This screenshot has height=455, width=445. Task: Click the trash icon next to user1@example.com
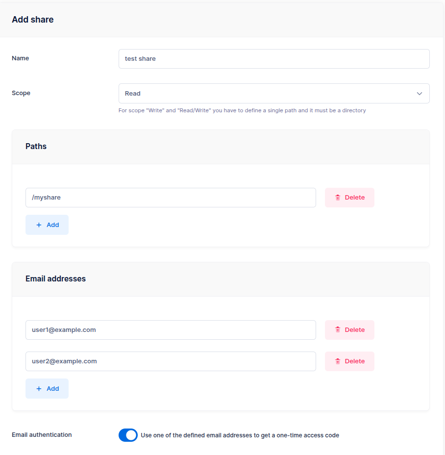pyautogui.click(x=338, y=330)
